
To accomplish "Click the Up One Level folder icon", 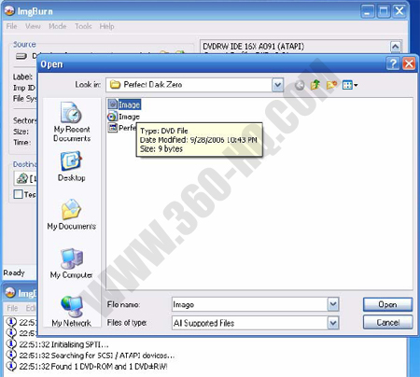I will [x=315, y=85].
